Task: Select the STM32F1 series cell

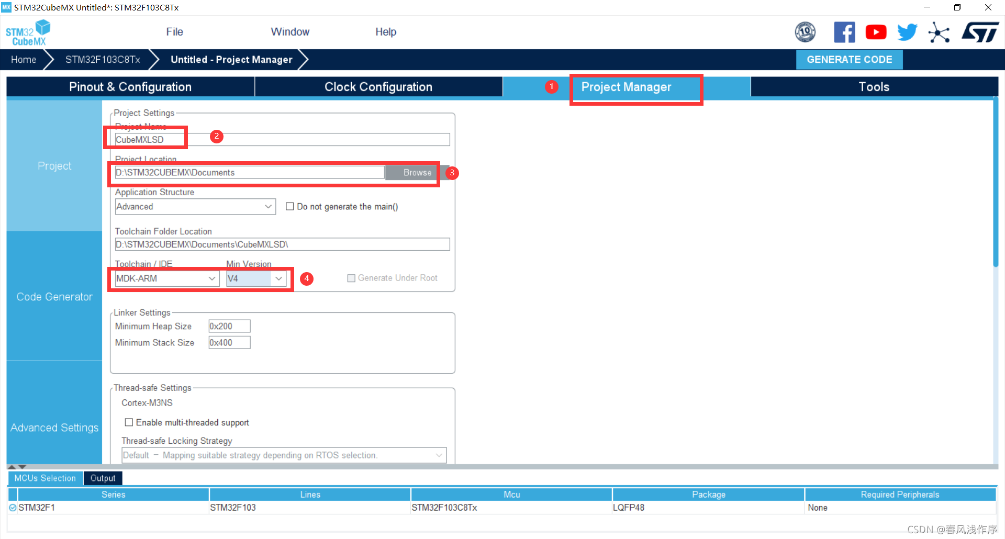Action: (113, 508)
